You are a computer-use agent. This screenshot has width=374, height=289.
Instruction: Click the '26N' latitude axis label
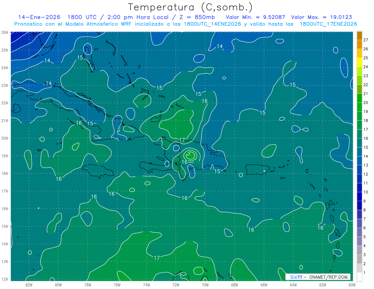(x=5, y=32)
